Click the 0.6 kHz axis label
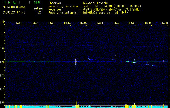 pyautogui.click(x=2, y=103)
